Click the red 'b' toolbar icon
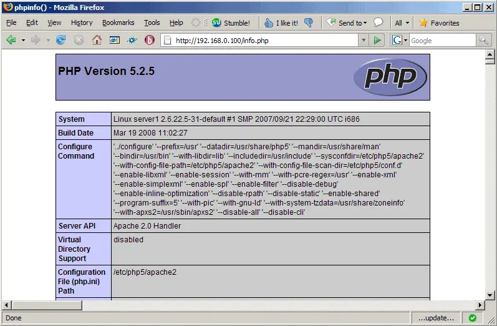Viewport: 497px width, 326px height. 149,40
